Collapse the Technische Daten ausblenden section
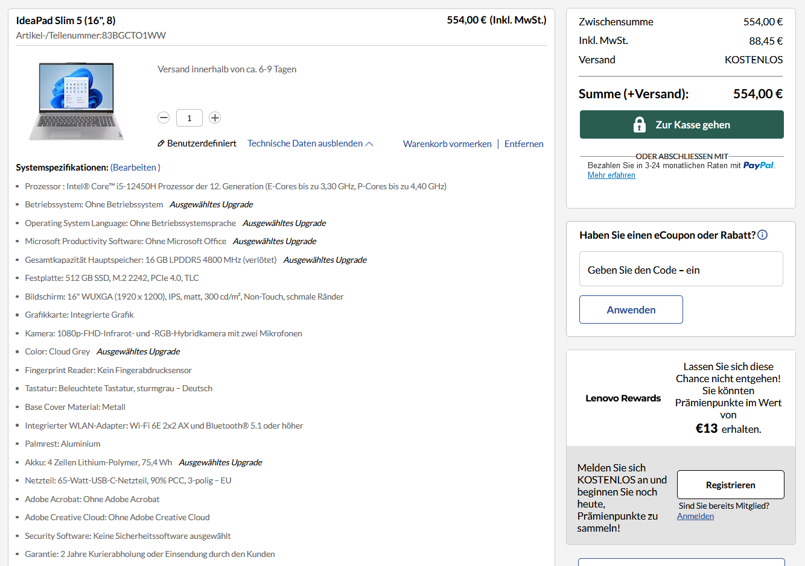 [x=305, y=143]
